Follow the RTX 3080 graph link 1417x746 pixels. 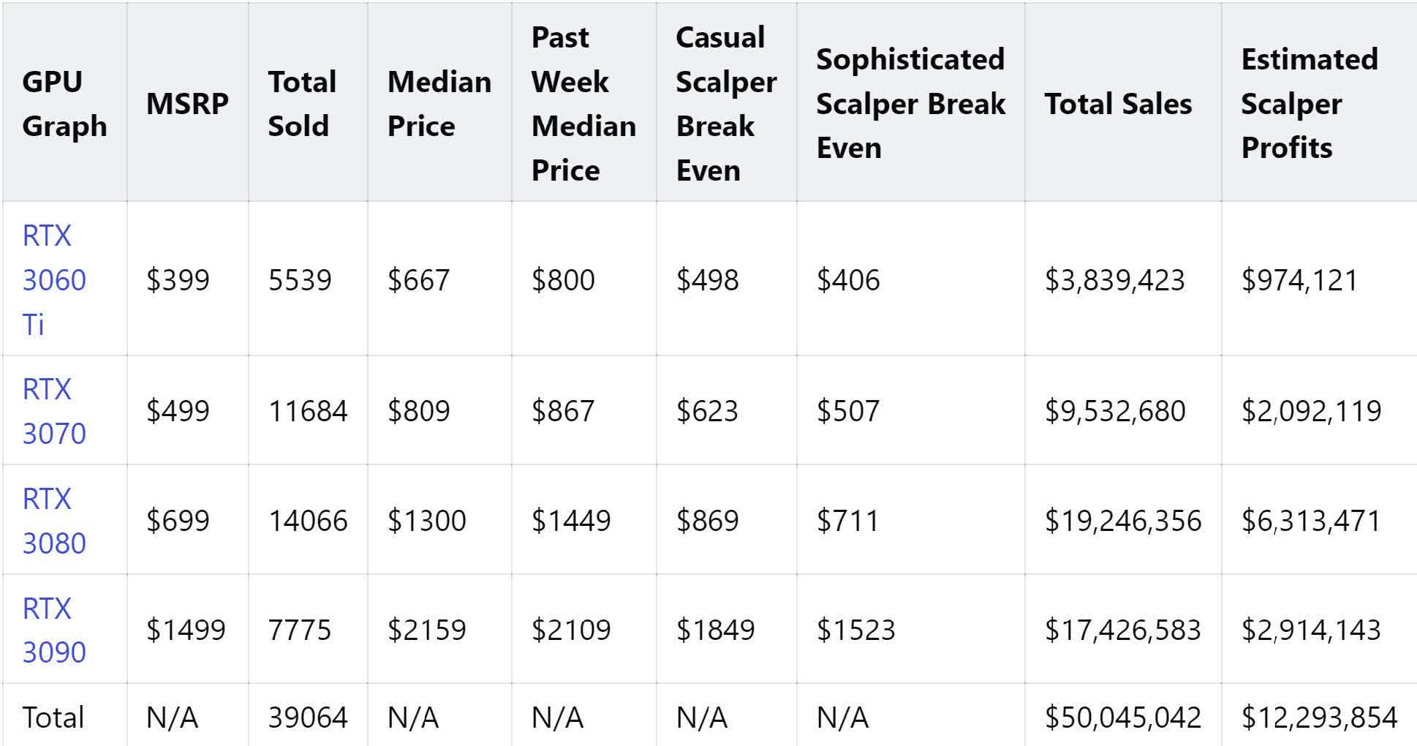(53, 521)
